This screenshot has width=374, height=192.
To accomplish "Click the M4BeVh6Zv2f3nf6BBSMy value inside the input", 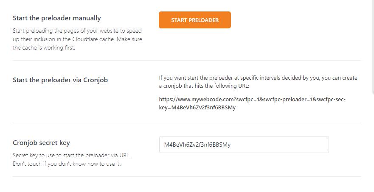I will pos(197,145).
